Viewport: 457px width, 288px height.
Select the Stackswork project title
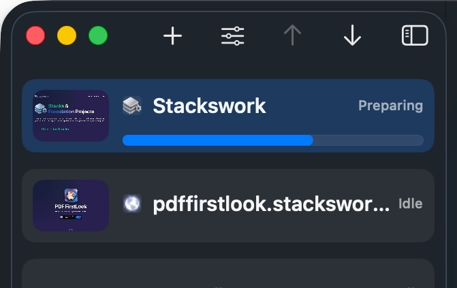point(209,106)
